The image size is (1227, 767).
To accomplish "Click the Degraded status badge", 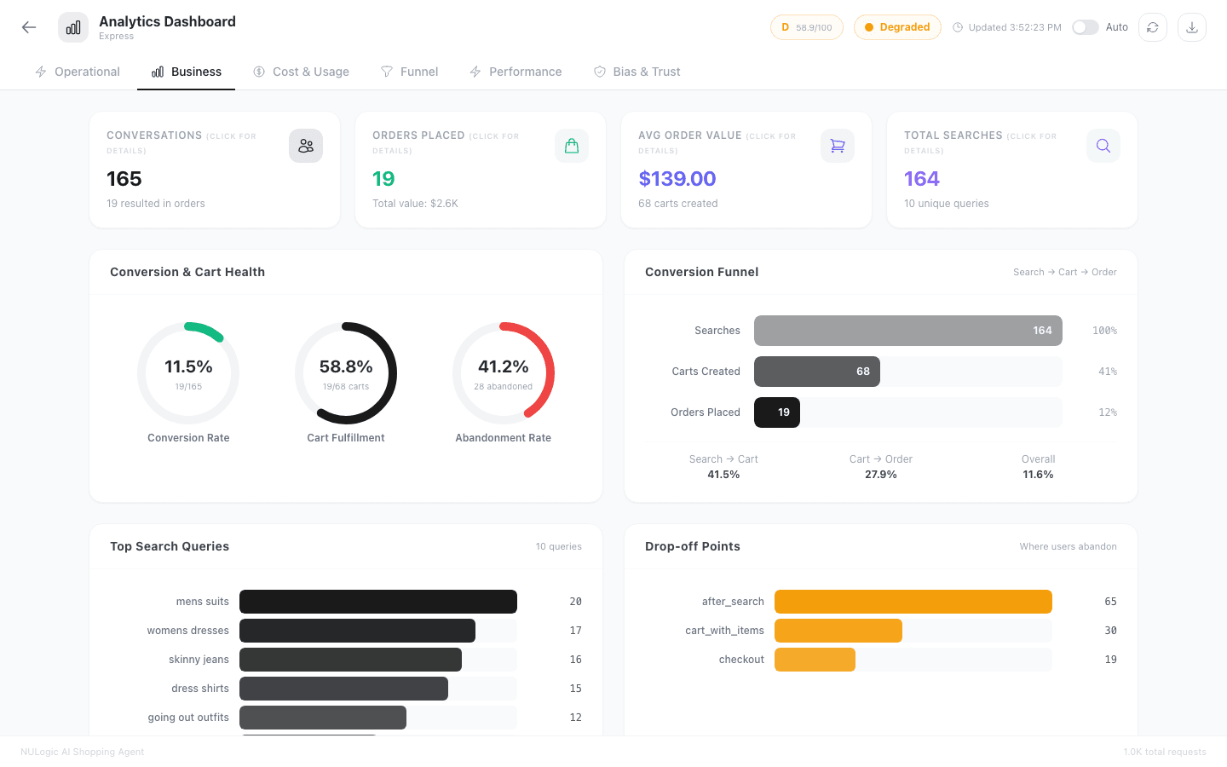I will coord(896,27).
